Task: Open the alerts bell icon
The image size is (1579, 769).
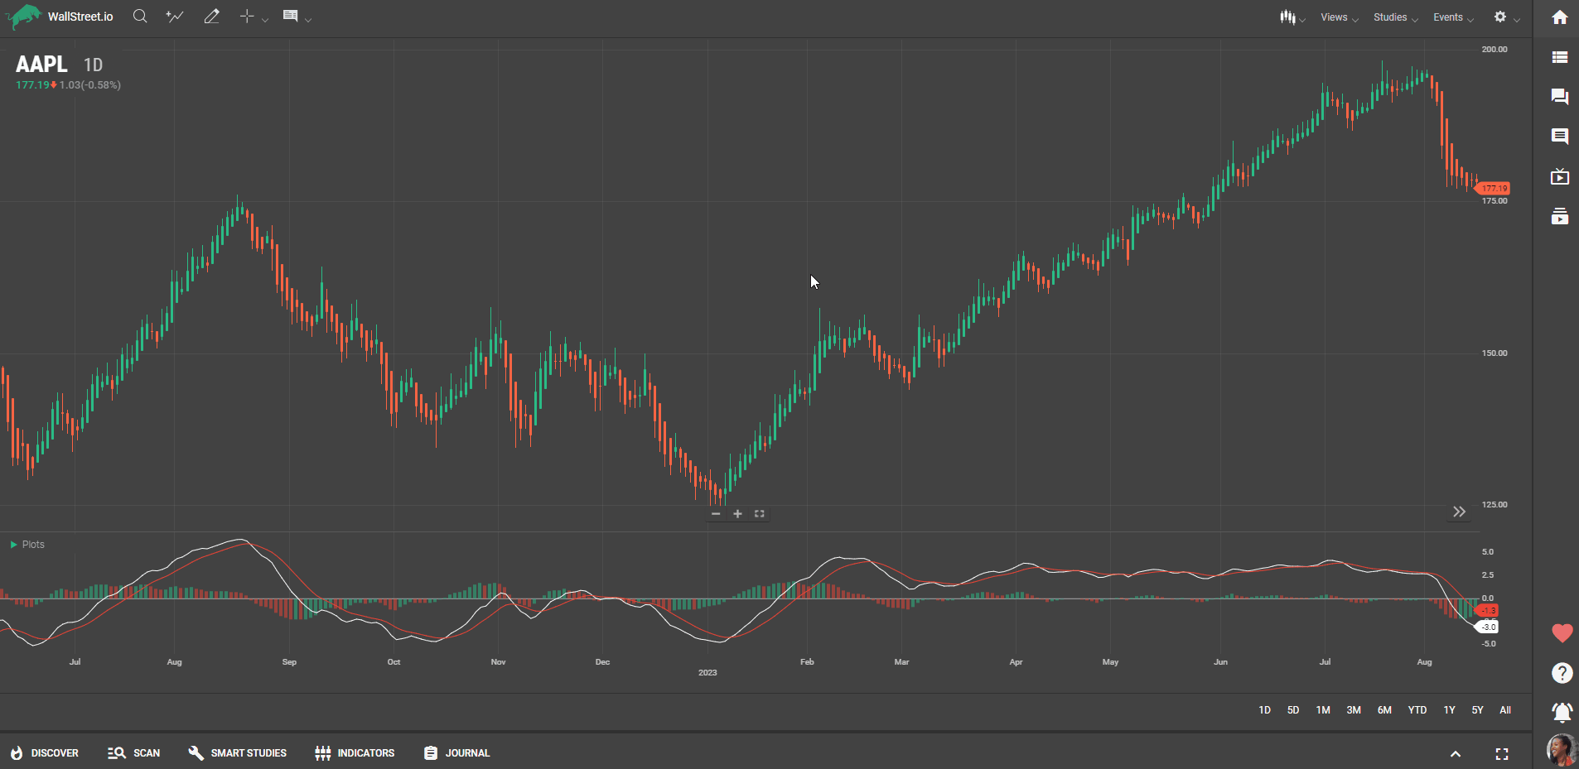Action: click(x=1562, y=712)
